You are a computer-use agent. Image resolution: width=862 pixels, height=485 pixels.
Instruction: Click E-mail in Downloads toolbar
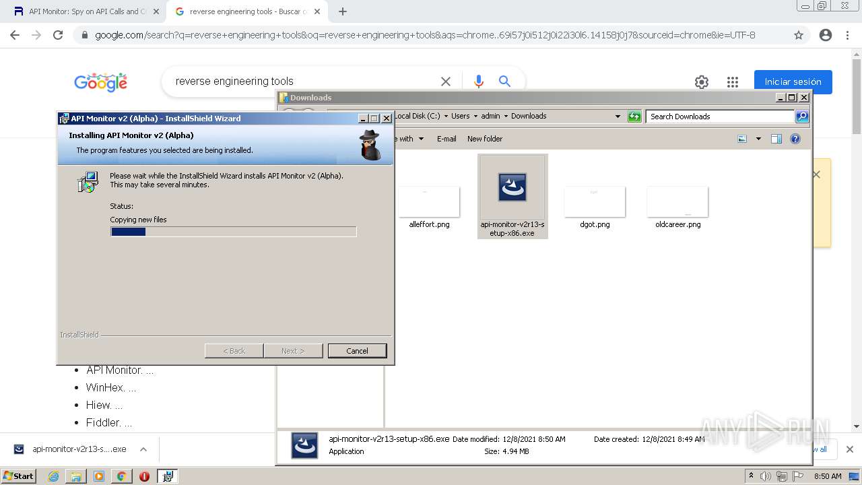[446, 139]
